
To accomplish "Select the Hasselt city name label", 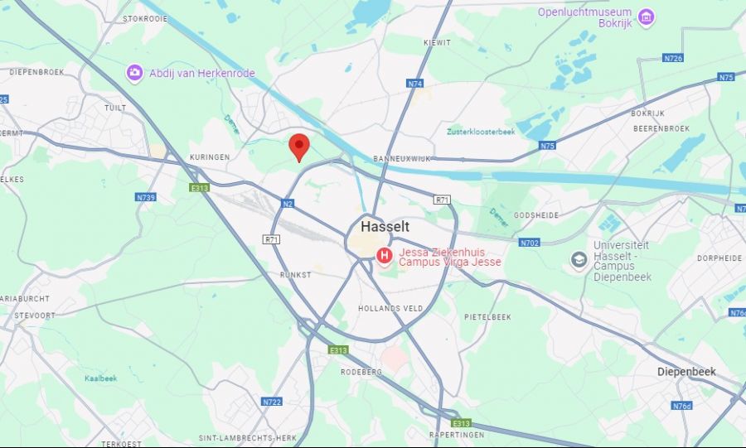I will coord(385,226).
